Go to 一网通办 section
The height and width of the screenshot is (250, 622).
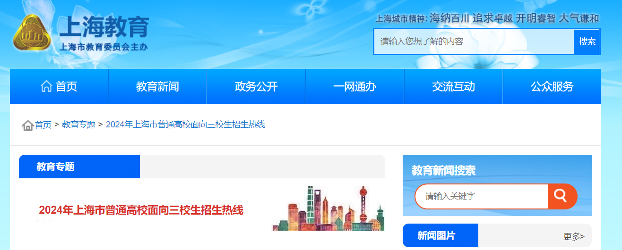[x=354, y=86]
